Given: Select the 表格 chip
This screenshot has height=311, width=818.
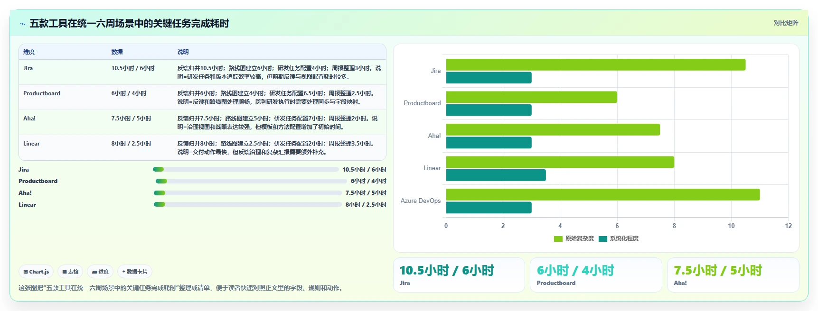Looking at the screenshot, I should point(70,272).
